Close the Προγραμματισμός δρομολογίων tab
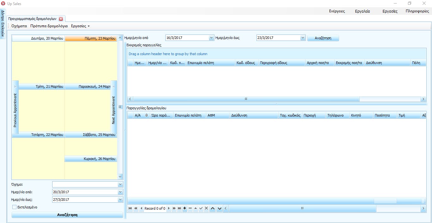Image resolution: width=432 pixels, height=223 pixels. (61, 19)
